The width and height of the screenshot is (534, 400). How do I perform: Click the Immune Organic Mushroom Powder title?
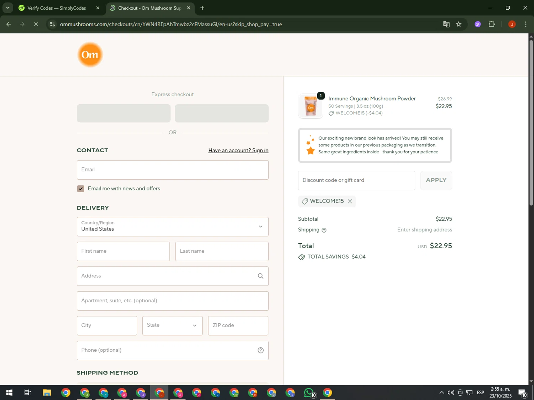click(372, 98)
